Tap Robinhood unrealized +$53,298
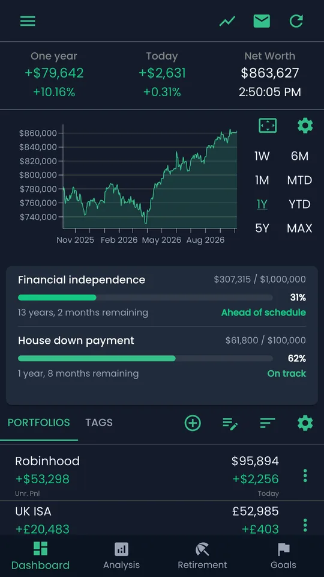 [42, 479]
